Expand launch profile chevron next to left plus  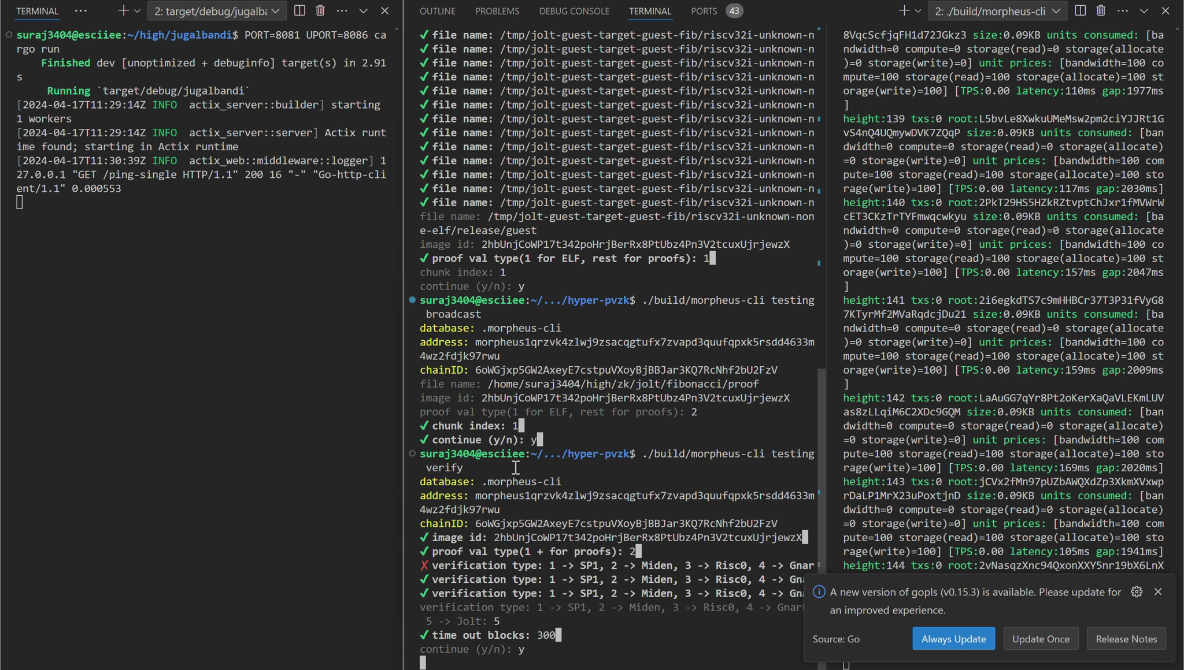(137, 11)
